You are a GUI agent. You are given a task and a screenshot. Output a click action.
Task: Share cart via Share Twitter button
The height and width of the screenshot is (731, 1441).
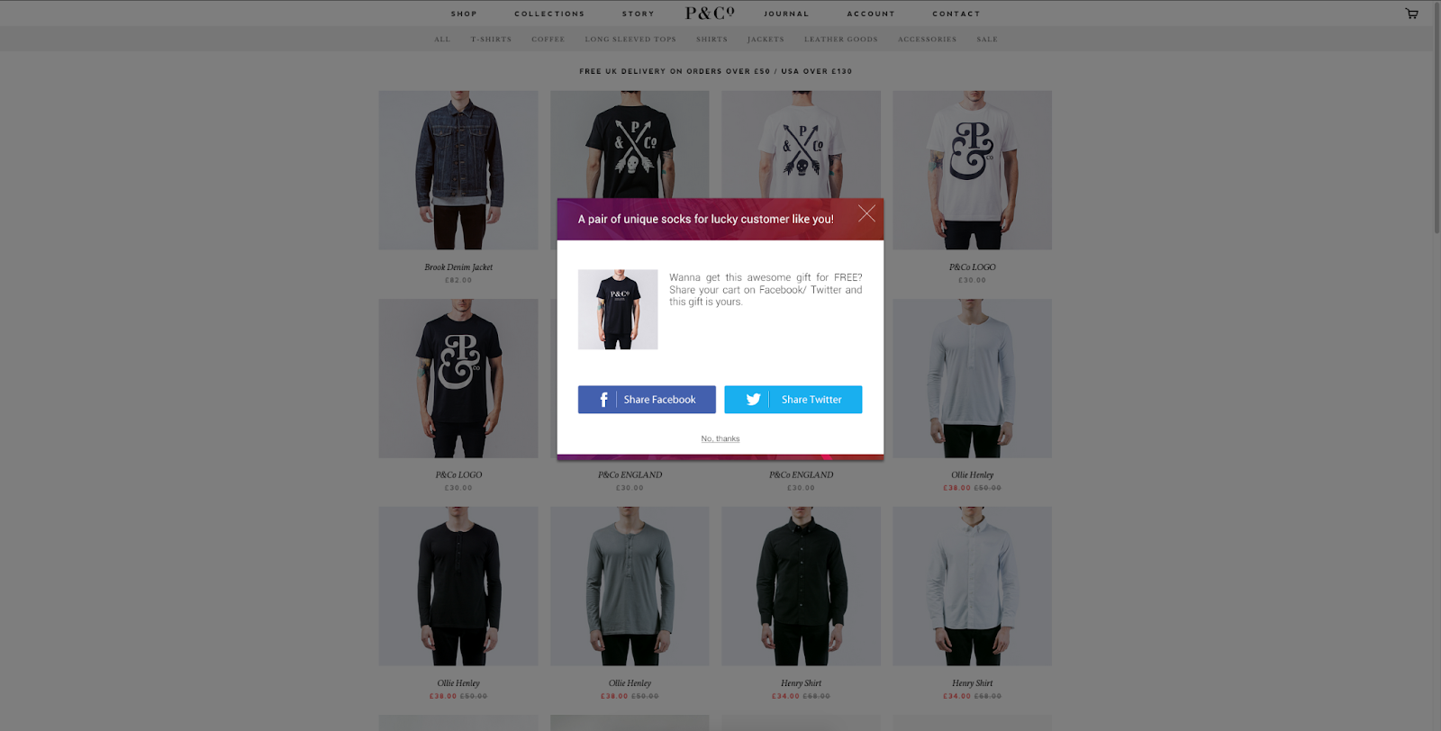click(x=793, y=400)
